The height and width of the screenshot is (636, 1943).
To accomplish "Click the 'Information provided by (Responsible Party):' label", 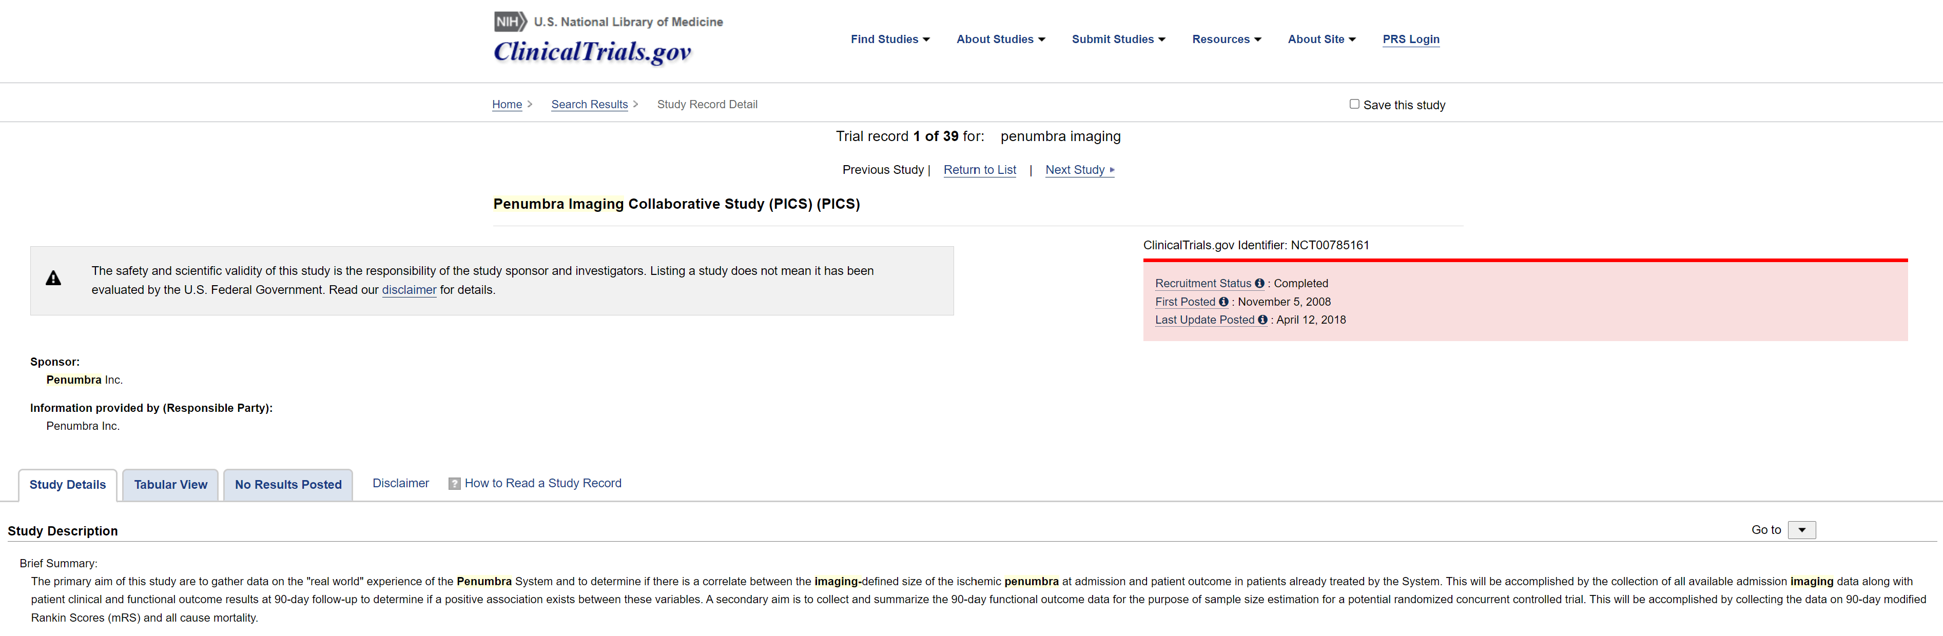I will pos(151,408).
